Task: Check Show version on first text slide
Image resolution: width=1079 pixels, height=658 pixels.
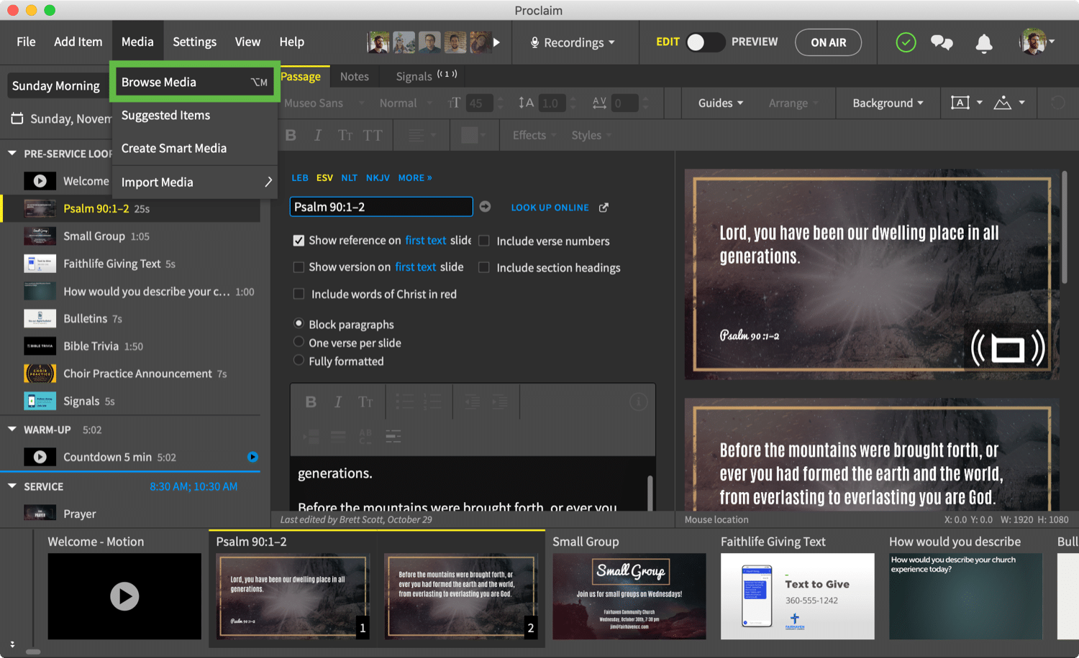Action: click(299, 267)
